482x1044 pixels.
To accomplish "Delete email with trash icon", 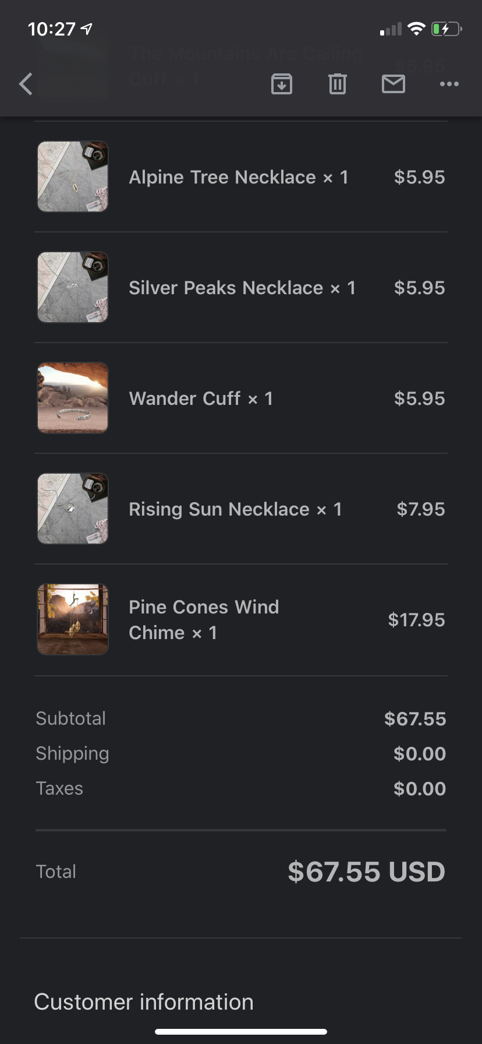I will click(338, 84).
